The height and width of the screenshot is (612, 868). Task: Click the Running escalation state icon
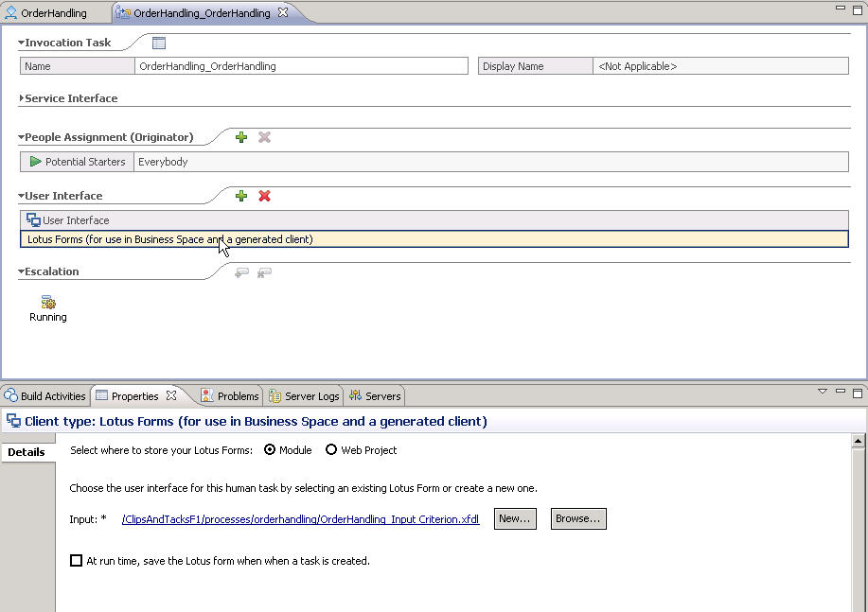pyautogui.click(x=47, y=303)
